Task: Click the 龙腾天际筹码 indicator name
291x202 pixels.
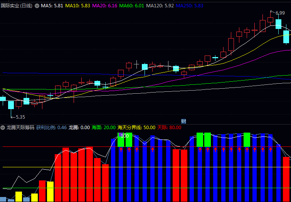Action: point(20,128)
